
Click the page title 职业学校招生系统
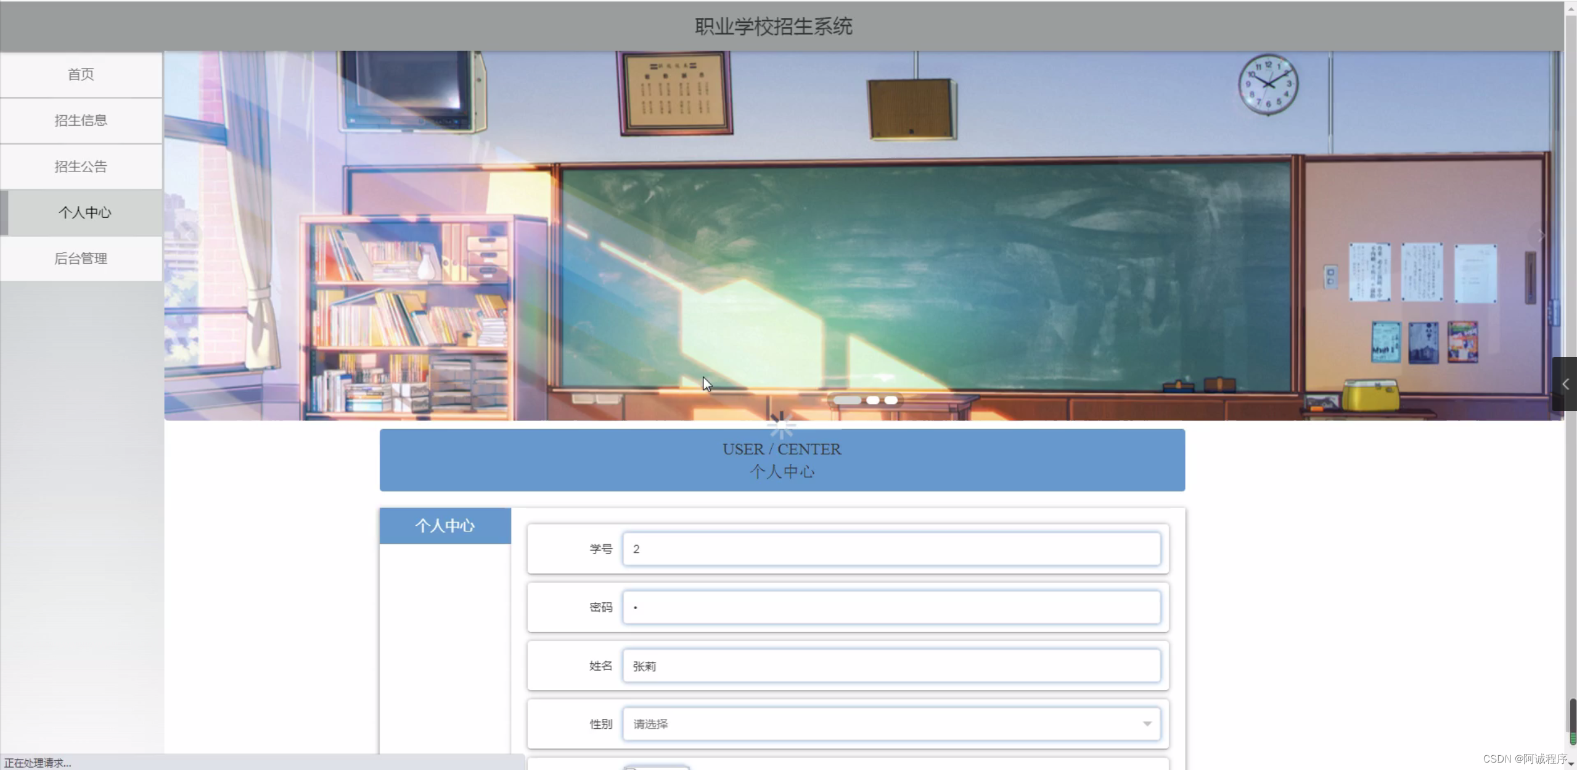click(x=773, y=27)
